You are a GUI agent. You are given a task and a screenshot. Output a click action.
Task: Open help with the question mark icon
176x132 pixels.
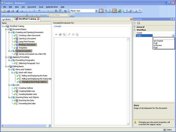click(x=65, y=11)
